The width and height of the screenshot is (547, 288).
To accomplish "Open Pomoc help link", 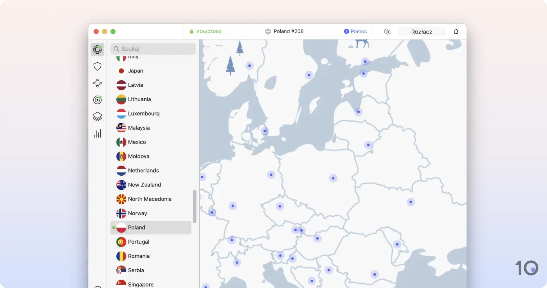I will [x=356, y=31].
